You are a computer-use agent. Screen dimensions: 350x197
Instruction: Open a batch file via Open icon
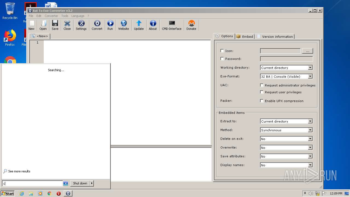43,25
